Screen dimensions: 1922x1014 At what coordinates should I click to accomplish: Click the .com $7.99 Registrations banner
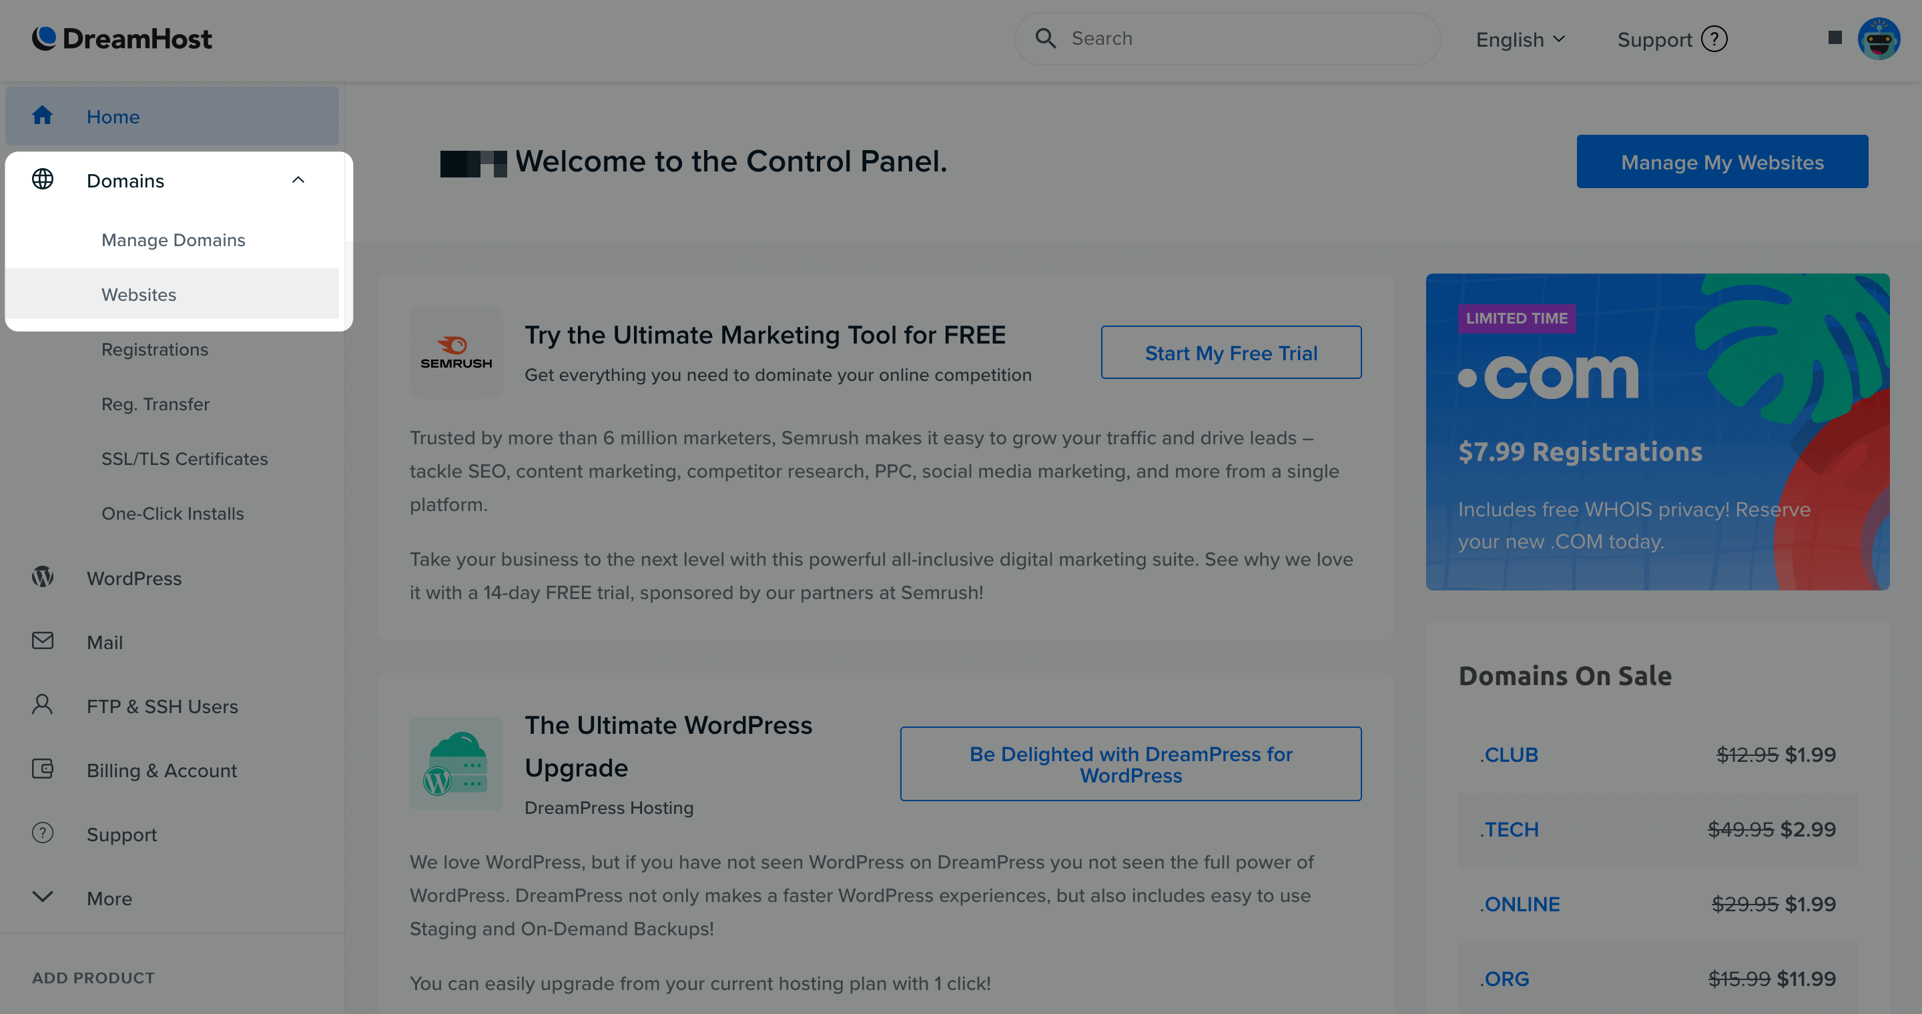pos(1657,432)
